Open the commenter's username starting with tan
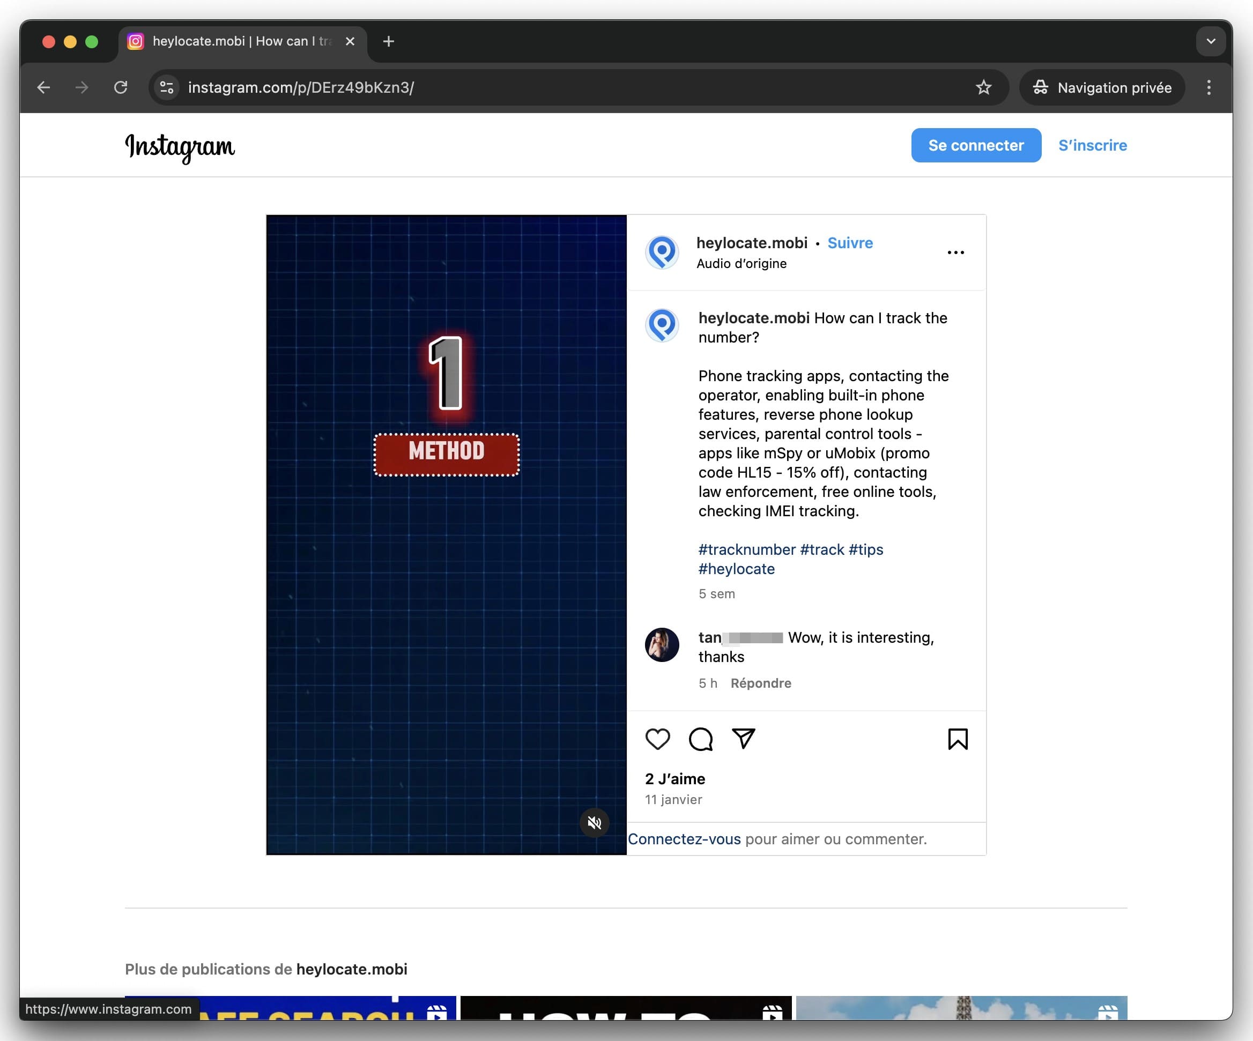1253x1041 pixels. [740, 638]
